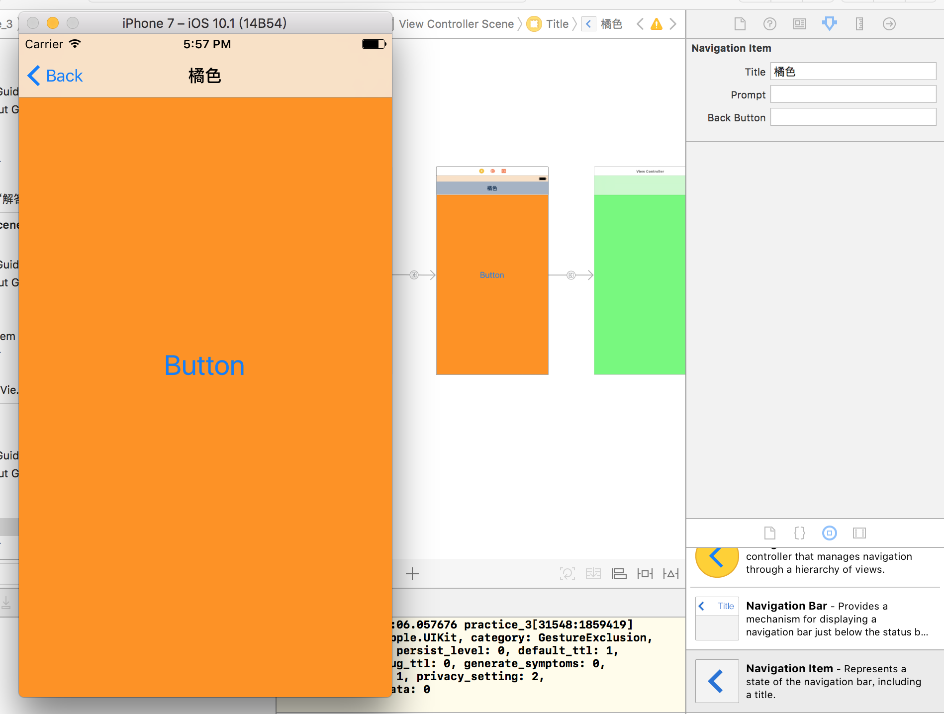Click first responder icon in orange scene dock
This screenshot has height=714, width=944.
(492, 171)
